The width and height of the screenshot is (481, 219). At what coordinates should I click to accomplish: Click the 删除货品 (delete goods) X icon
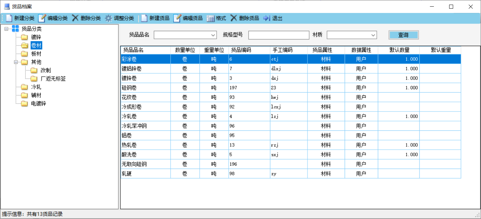coord(234,18)
